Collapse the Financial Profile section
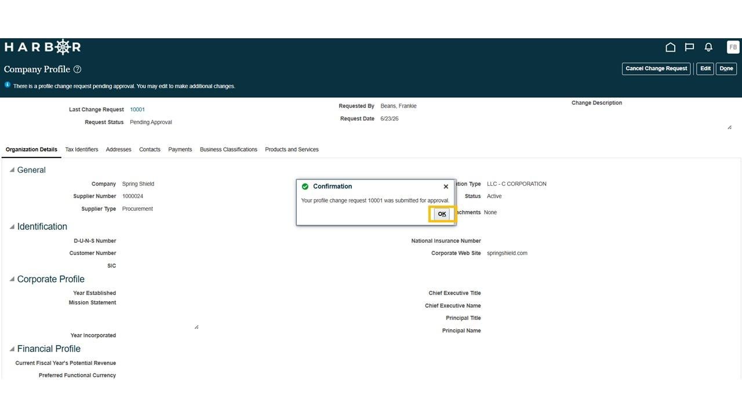 coord(12,349)
